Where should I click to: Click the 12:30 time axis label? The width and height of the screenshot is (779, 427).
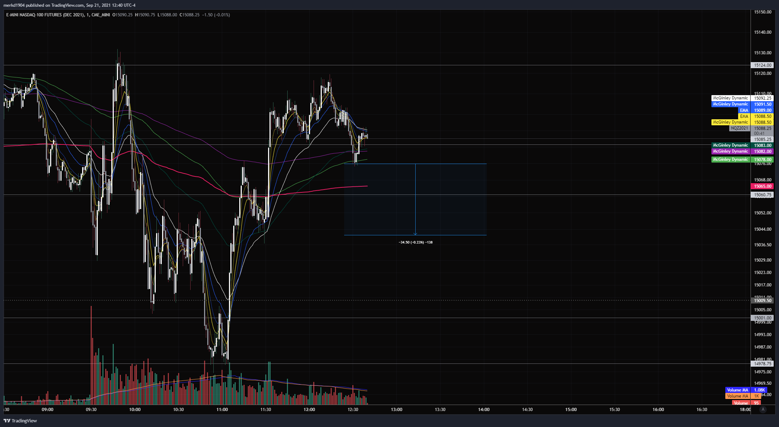[x=353, y=410]
